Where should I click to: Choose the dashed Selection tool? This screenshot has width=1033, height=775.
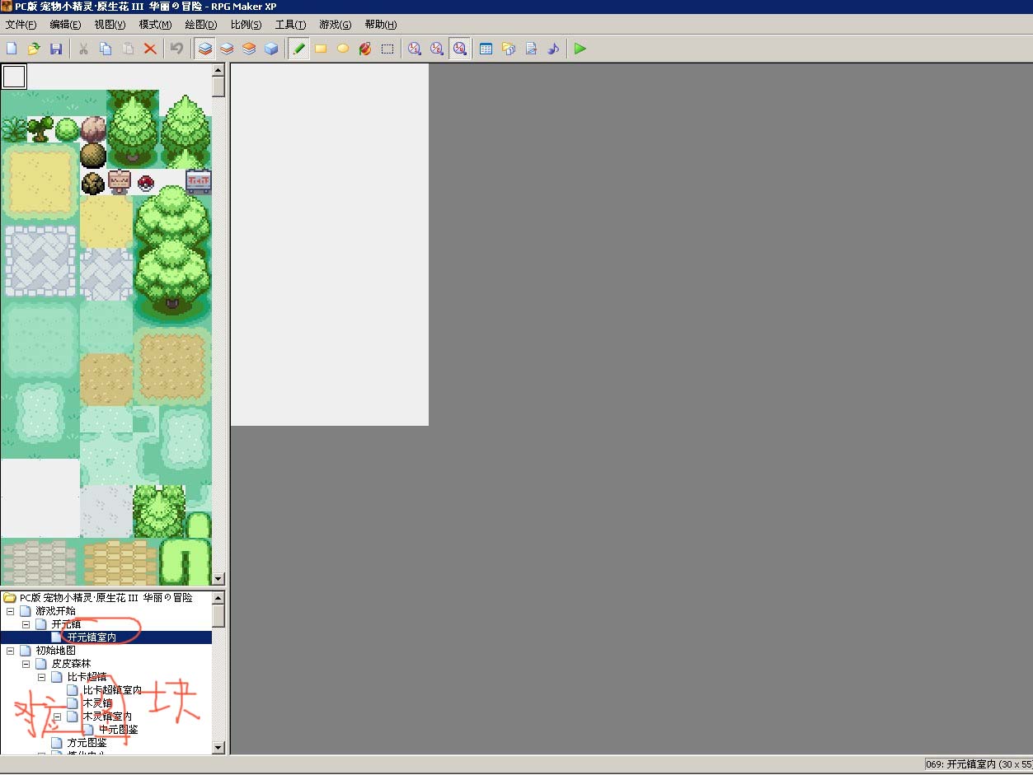coord(387,49)
